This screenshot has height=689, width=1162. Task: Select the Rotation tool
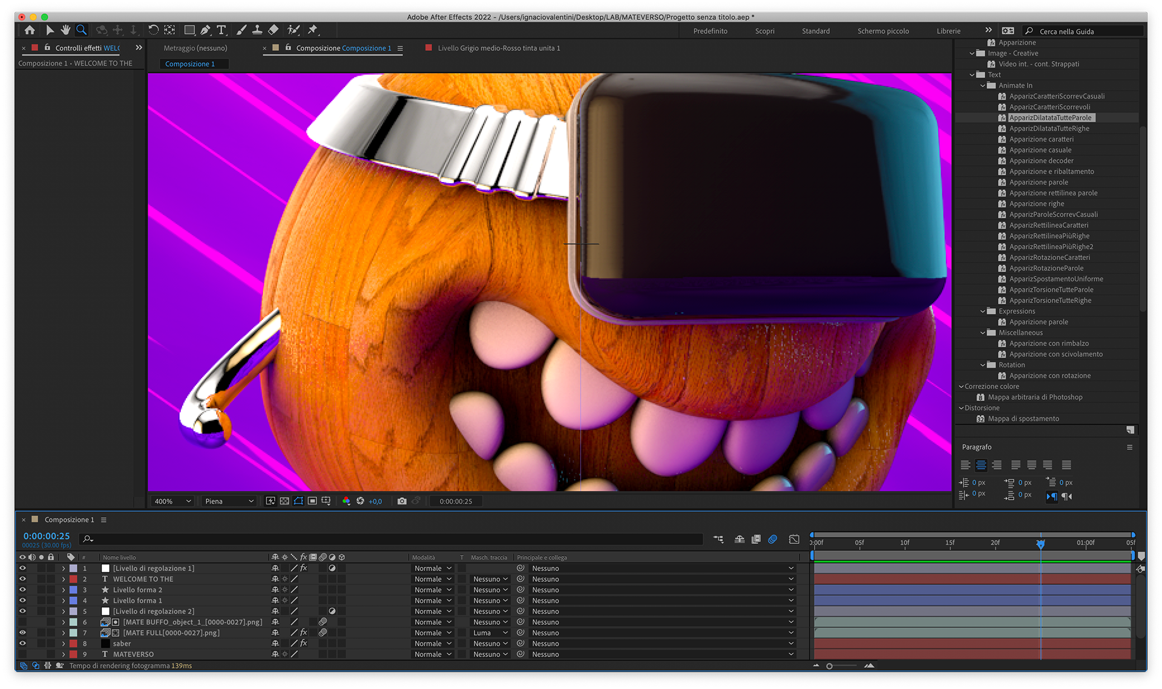[x=153, y=30]
